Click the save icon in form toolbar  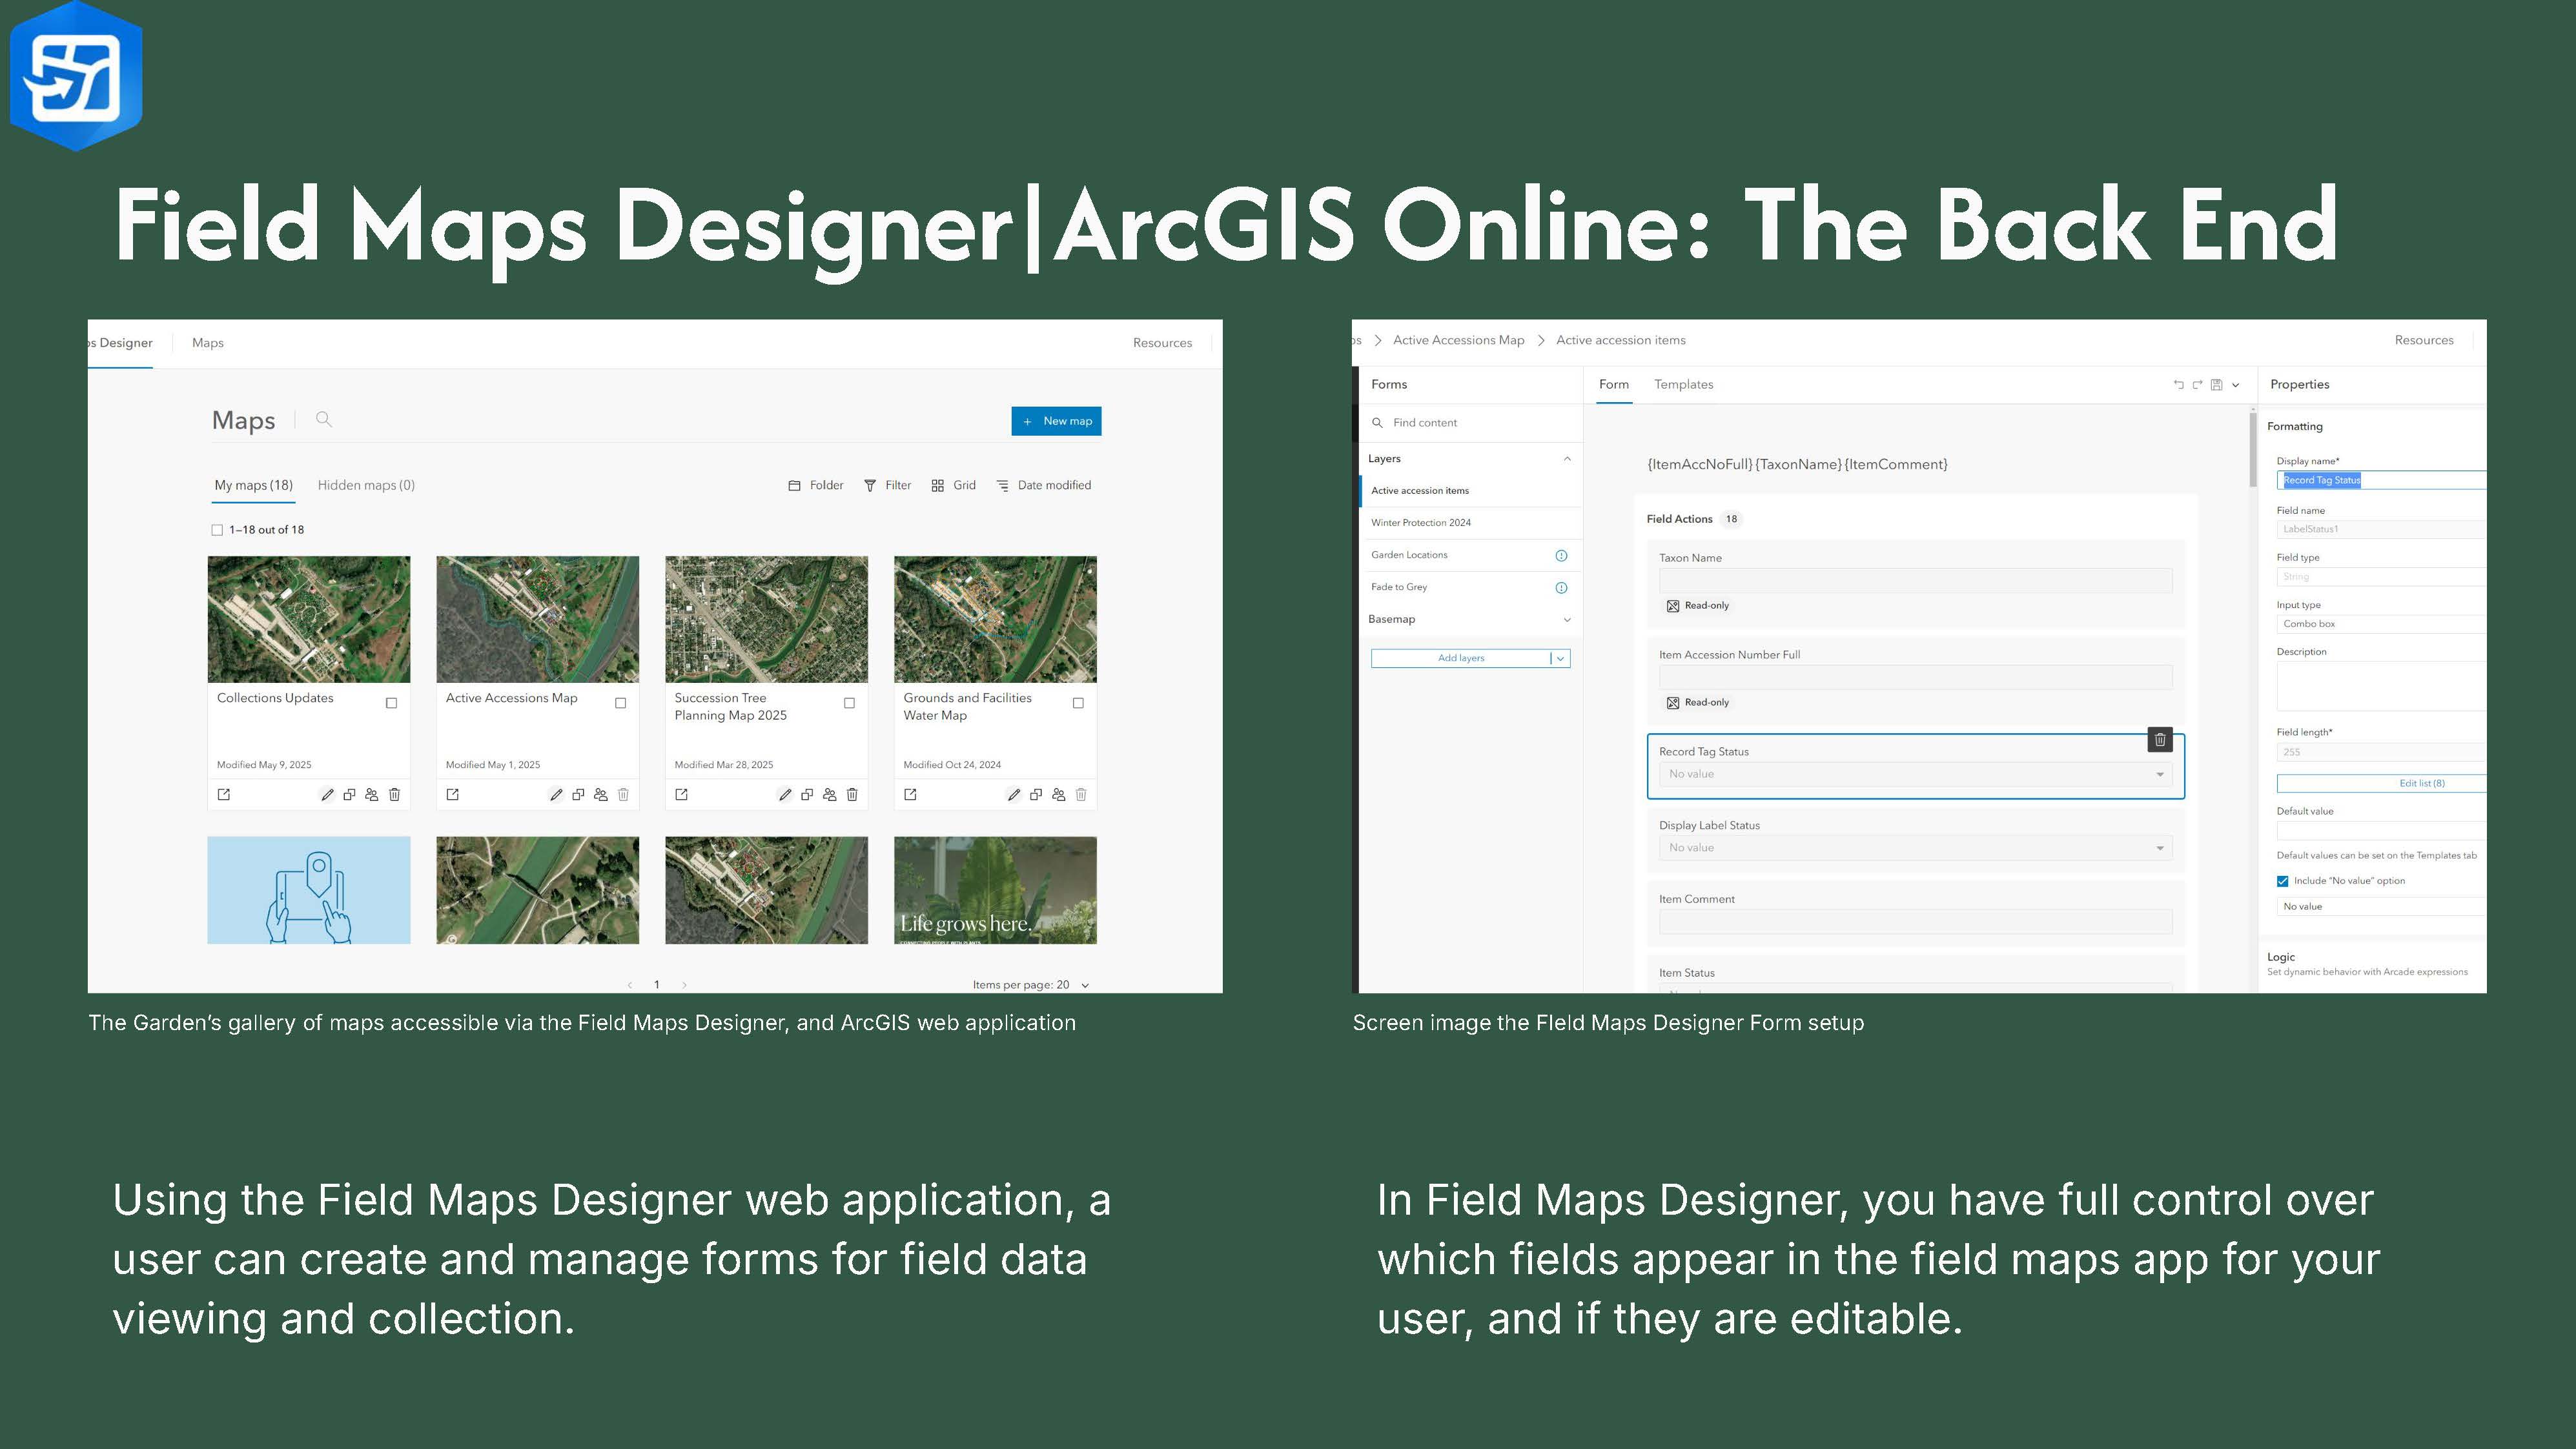coord(2216,385)
